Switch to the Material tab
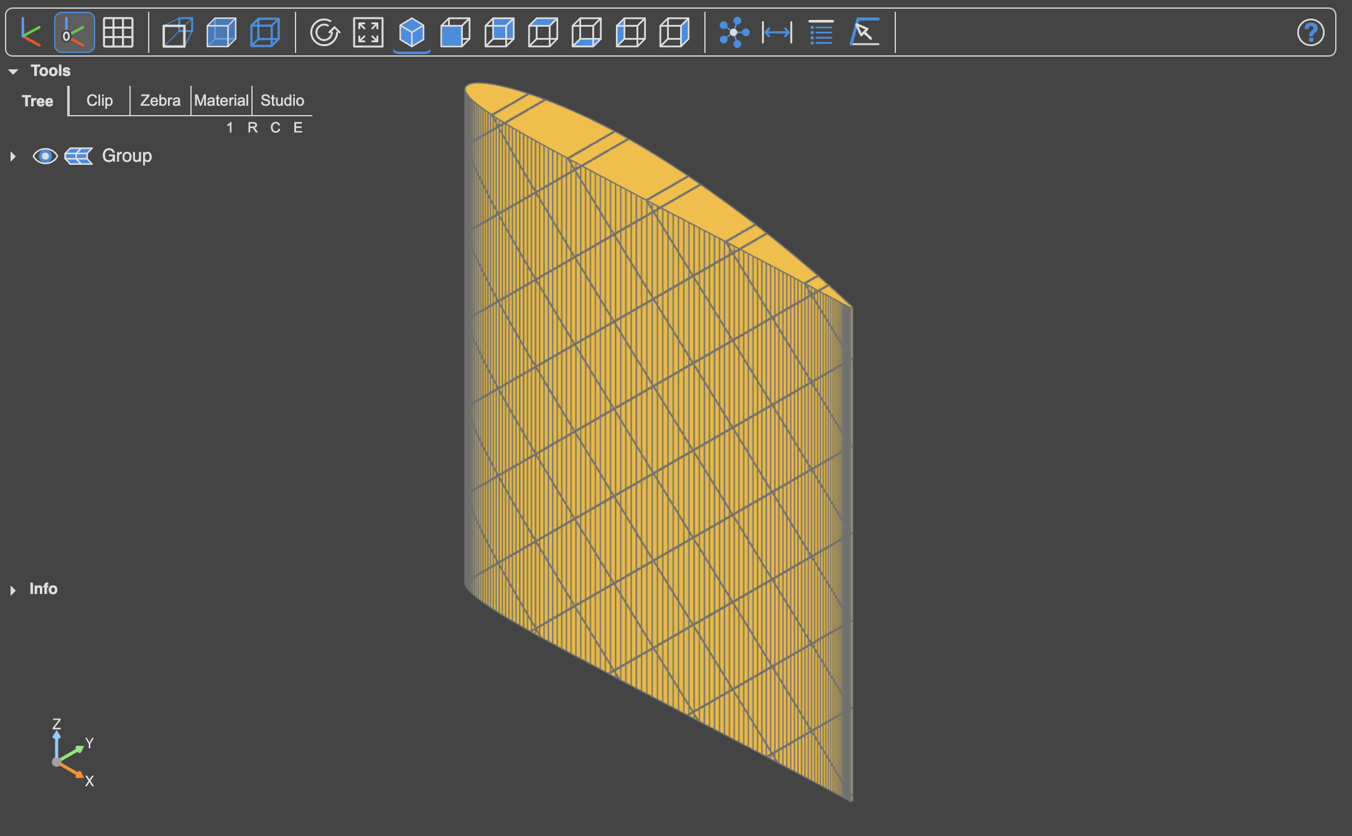 pos(221,101)
